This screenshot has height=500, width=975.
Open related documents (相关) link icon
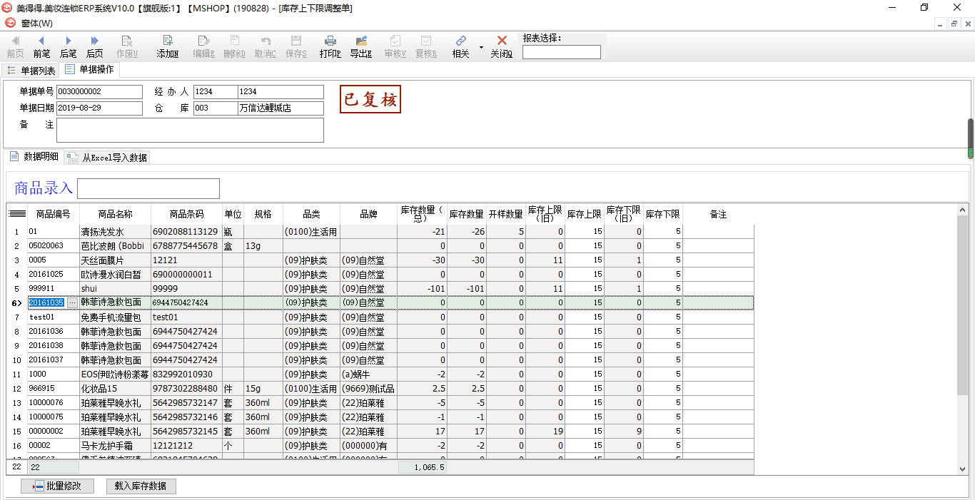460,41
